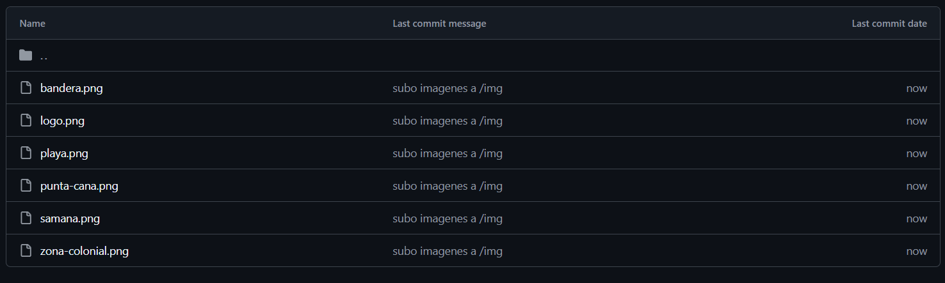
Task: Click the file icon beside logo.png
Action: pos(26,121)
